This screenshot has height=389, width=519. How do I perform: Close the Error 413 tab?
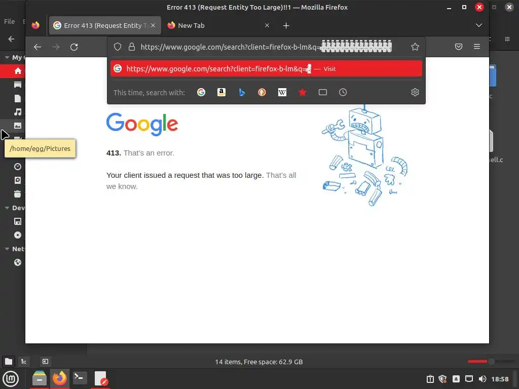tap(153, 25)
